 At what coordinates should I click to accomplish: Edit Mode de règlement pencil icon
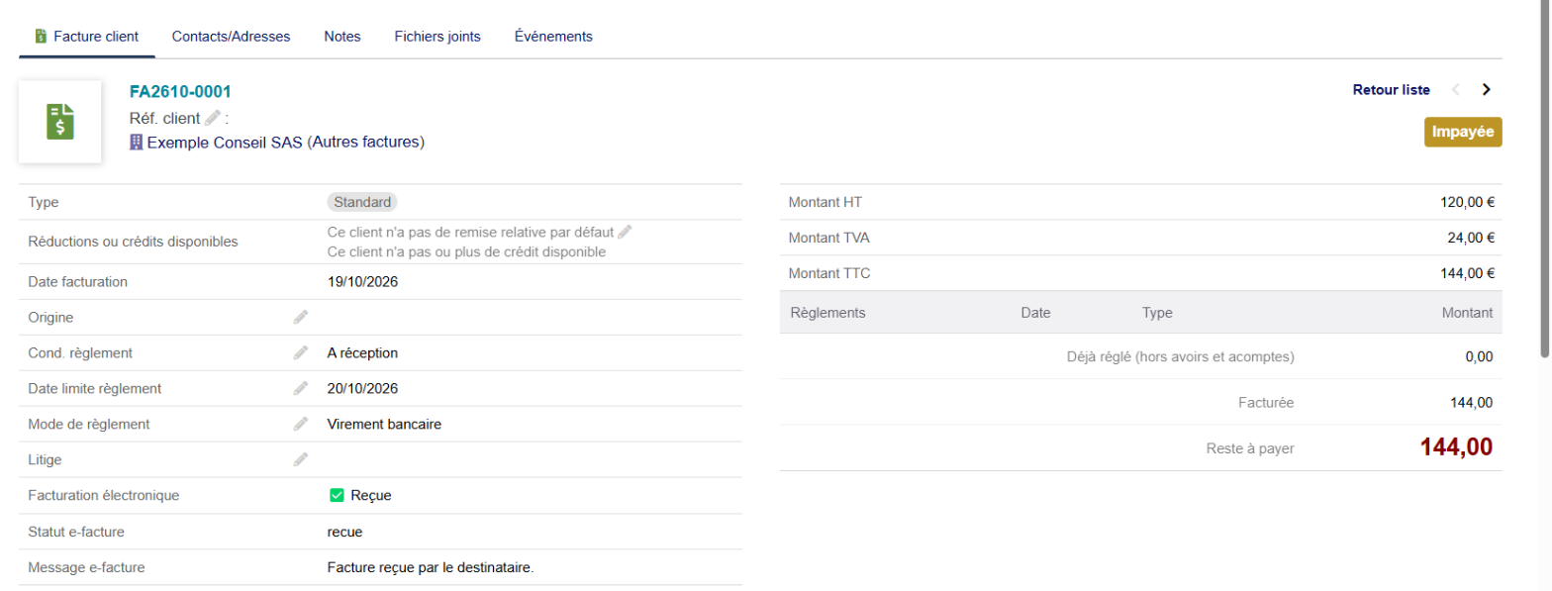point(301,425)
